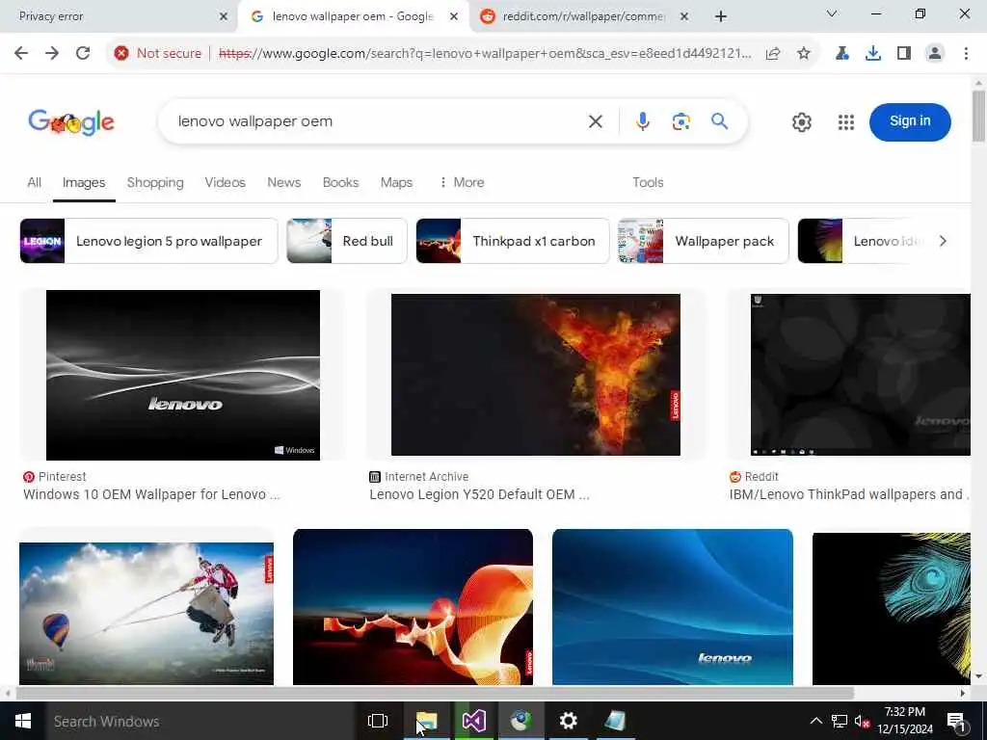The height and width of the screenshot is (740, 987).
Task: Start voice search with microphone
Action: pyautogui.click(x=642, y=121)
